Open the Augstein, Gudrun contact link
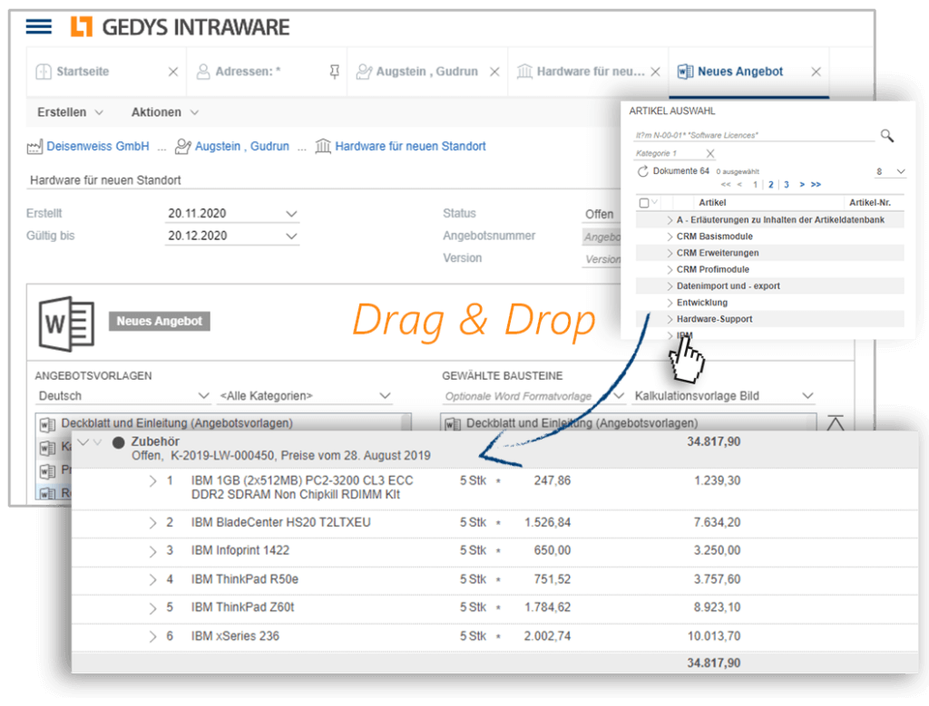This screenshot has height=706, width=929. [241, 146]
